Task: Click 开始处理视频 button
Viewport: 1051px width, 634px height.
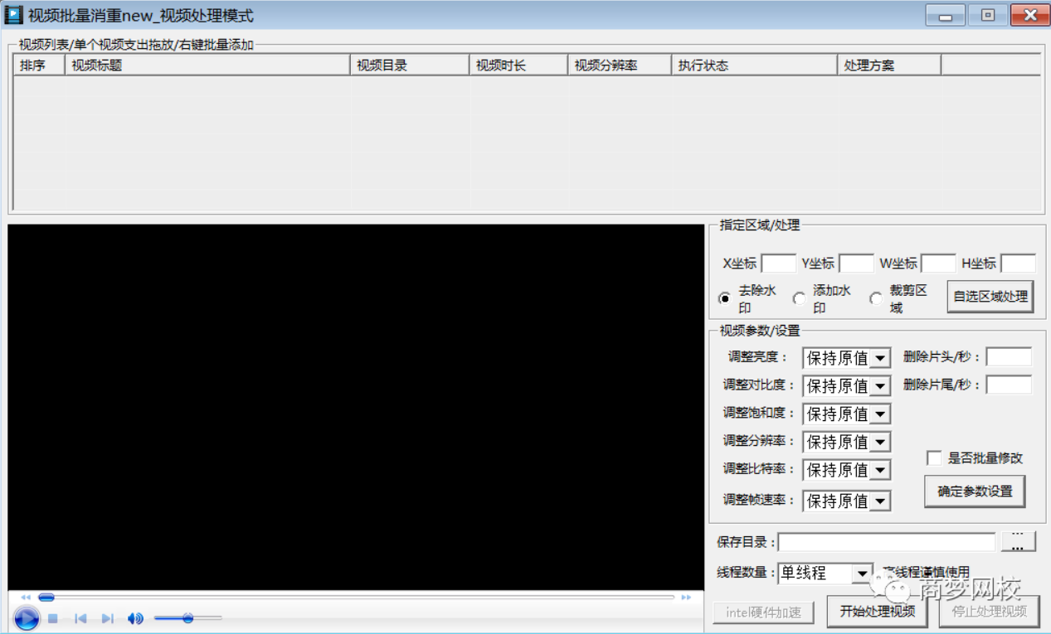Action: 878,612
